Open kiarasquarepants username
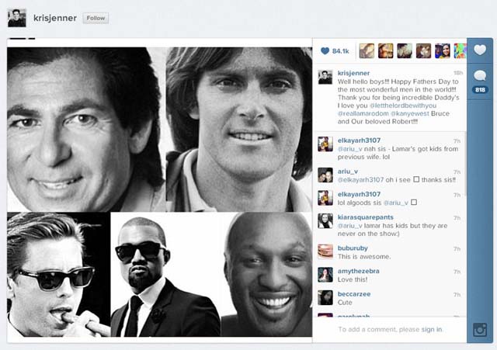This screenshot has width=497, height=350. (x=366, y=217)
